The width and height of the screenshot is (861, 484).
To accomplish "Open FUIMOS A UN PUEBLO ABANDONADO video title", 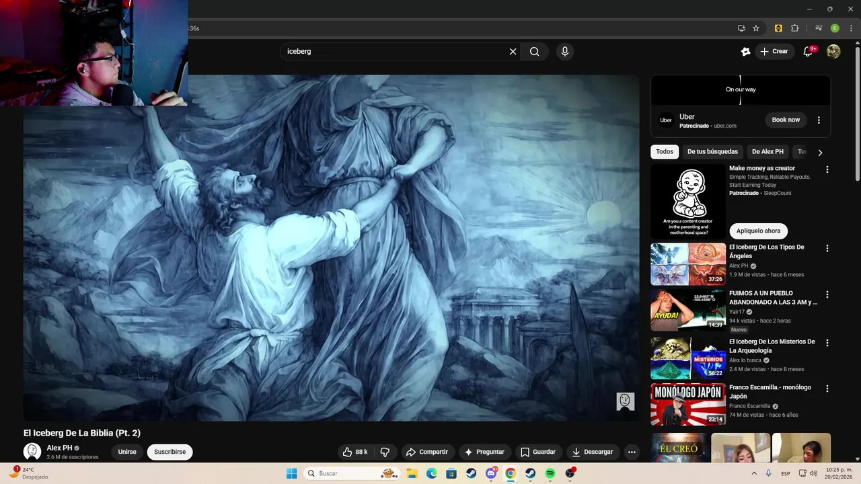I will (x=773, y=298).
